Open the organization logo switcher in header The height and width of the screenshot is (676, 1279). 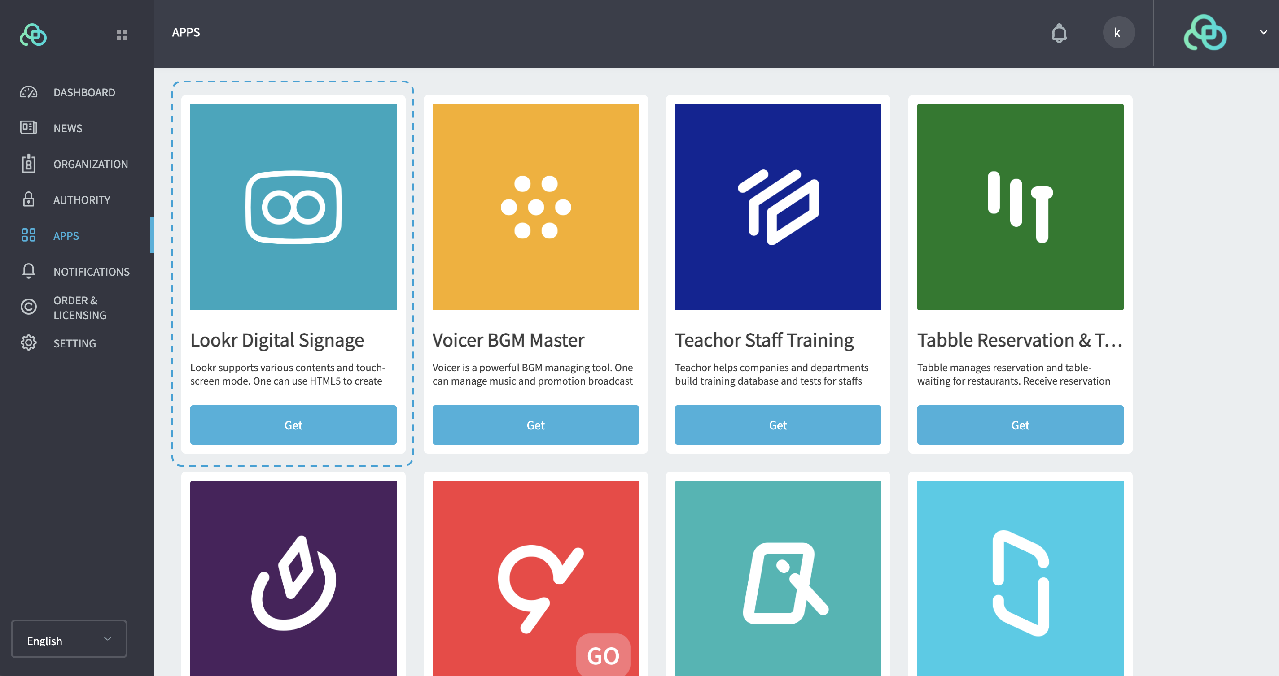pyautogui.click(x=1205, y=33)
